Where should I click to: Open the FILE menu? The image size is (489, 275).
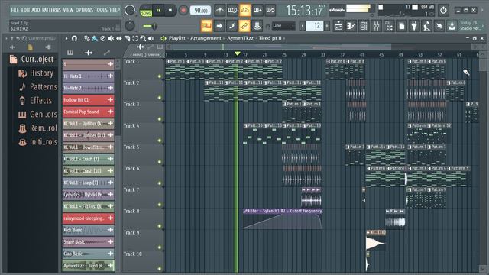pyautogui.click(x=15, y=10)
